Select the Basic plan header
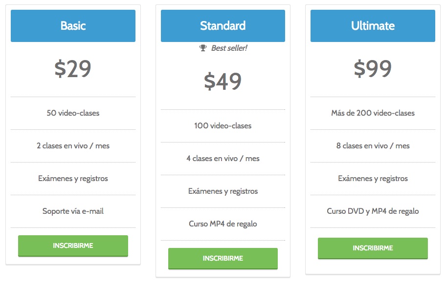The height and width of the screenshot is (286, 446). (x=73, y=26)
